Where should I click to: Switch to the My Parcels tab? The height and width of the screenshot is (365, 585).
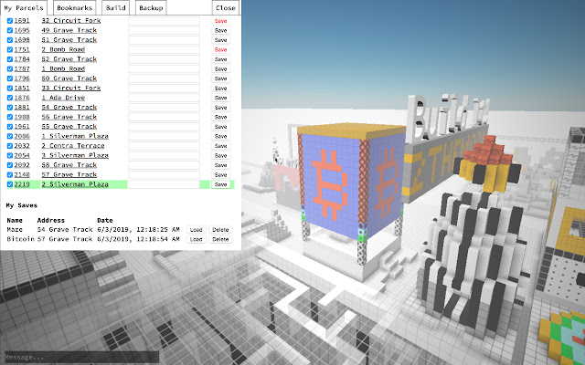24,8
